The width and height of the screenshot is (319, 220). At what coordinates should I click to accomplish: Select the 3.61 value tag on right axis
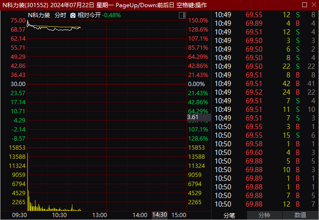199,117
